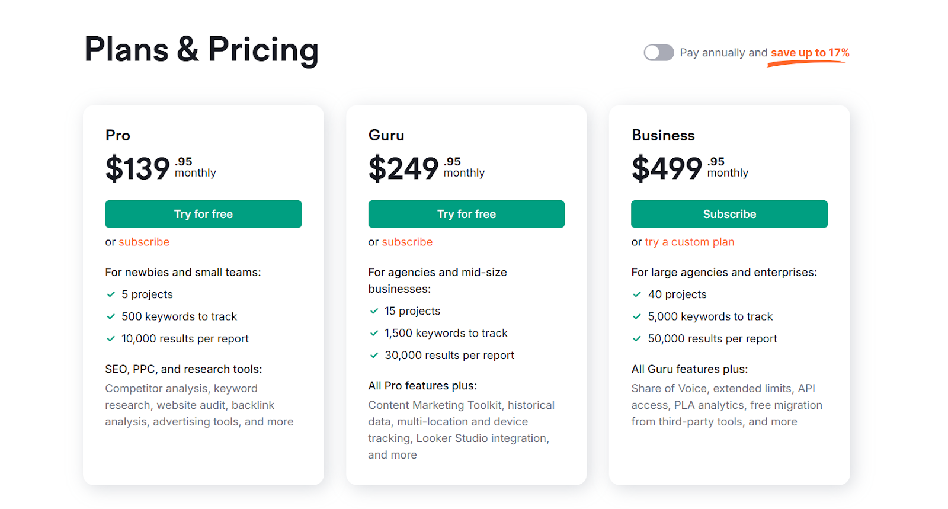Click the checkmark icon beside 40 projects
The image size is (948, 509).
[x=637, y=294]
